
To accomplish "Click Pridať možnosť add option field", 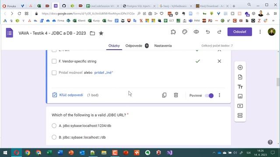I will [x=70, y=73].
